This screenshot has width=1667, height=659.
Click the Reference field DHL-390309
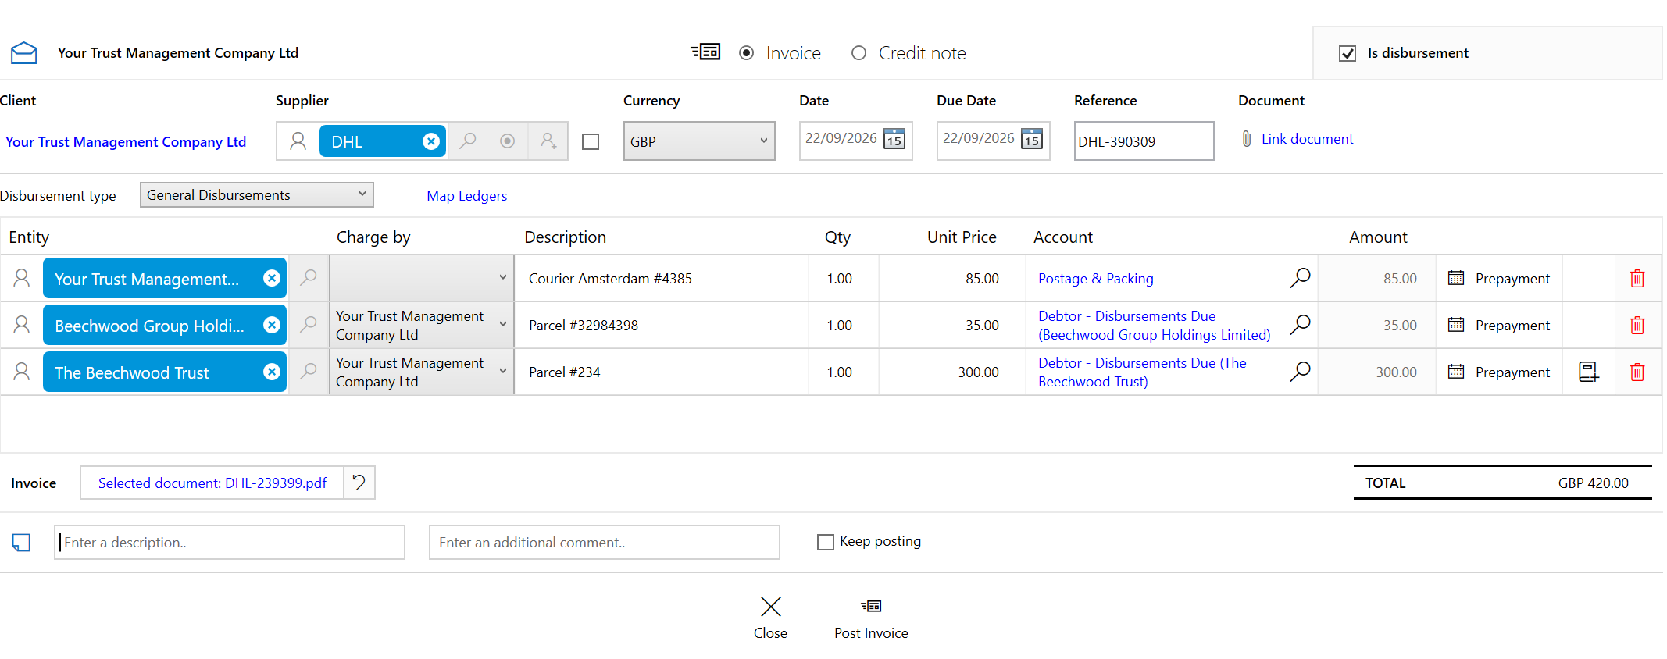1144,141
